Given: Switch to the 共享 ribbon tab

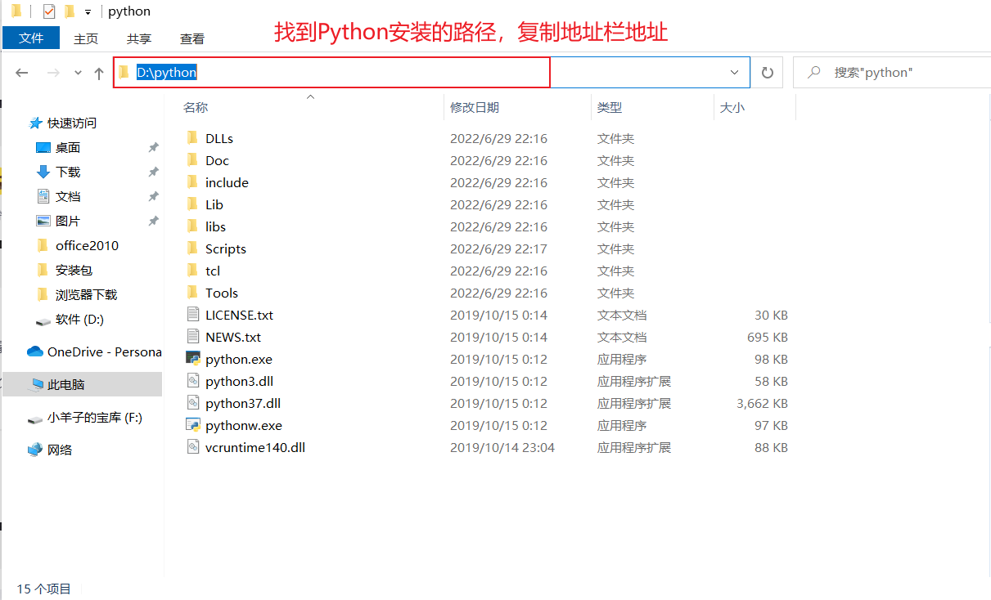Looking at the screenshot, I should click(139, 38).
